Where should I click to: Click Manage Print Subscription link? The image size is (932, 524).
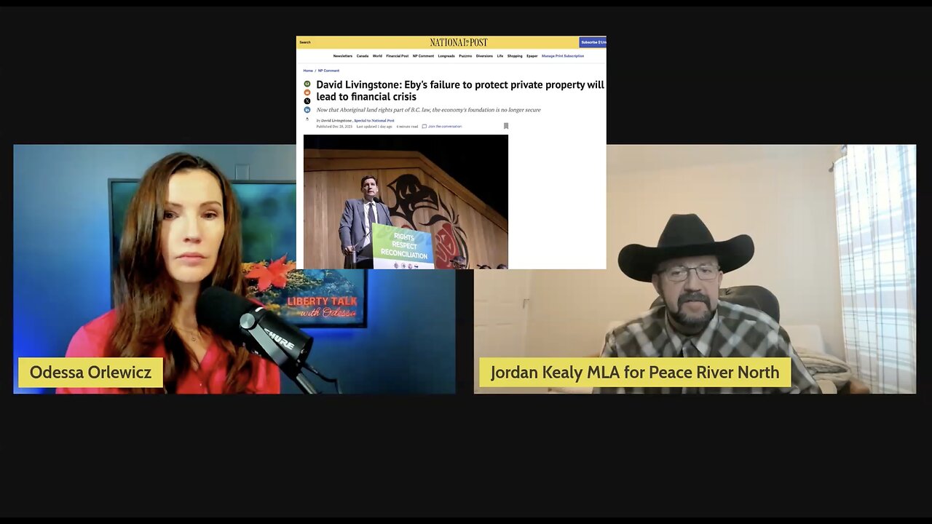coord(563,56)
